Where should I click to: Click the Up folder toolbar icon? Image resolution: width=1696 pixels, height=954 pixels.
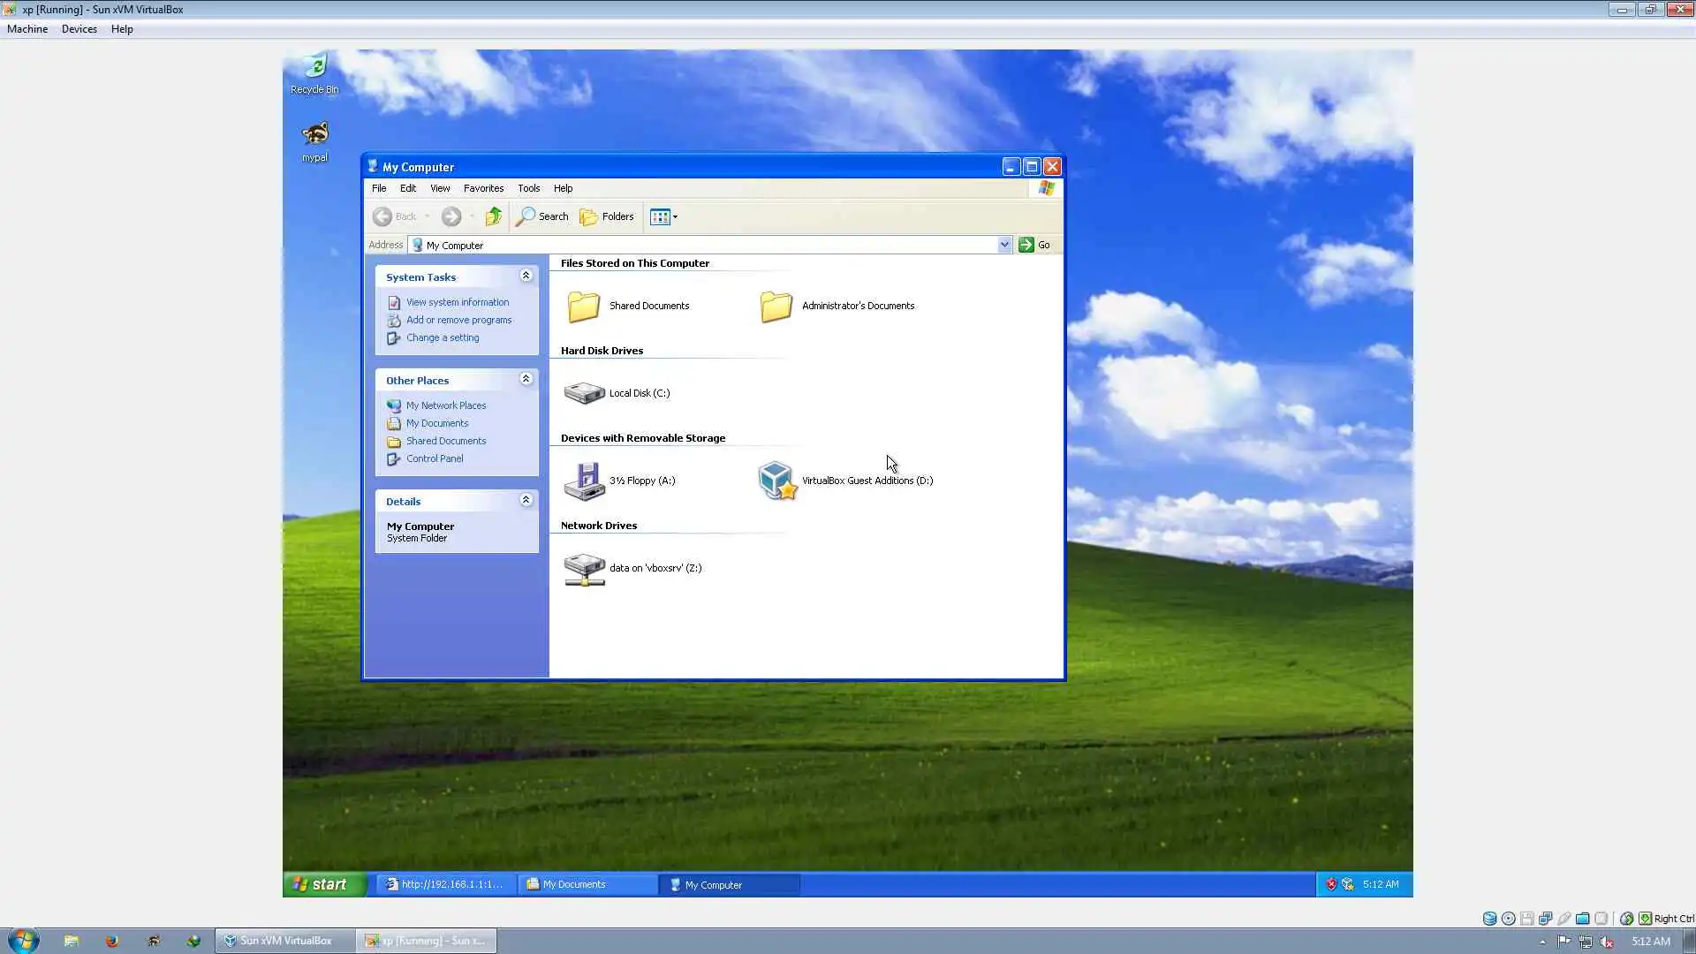(x=493, y=216)
